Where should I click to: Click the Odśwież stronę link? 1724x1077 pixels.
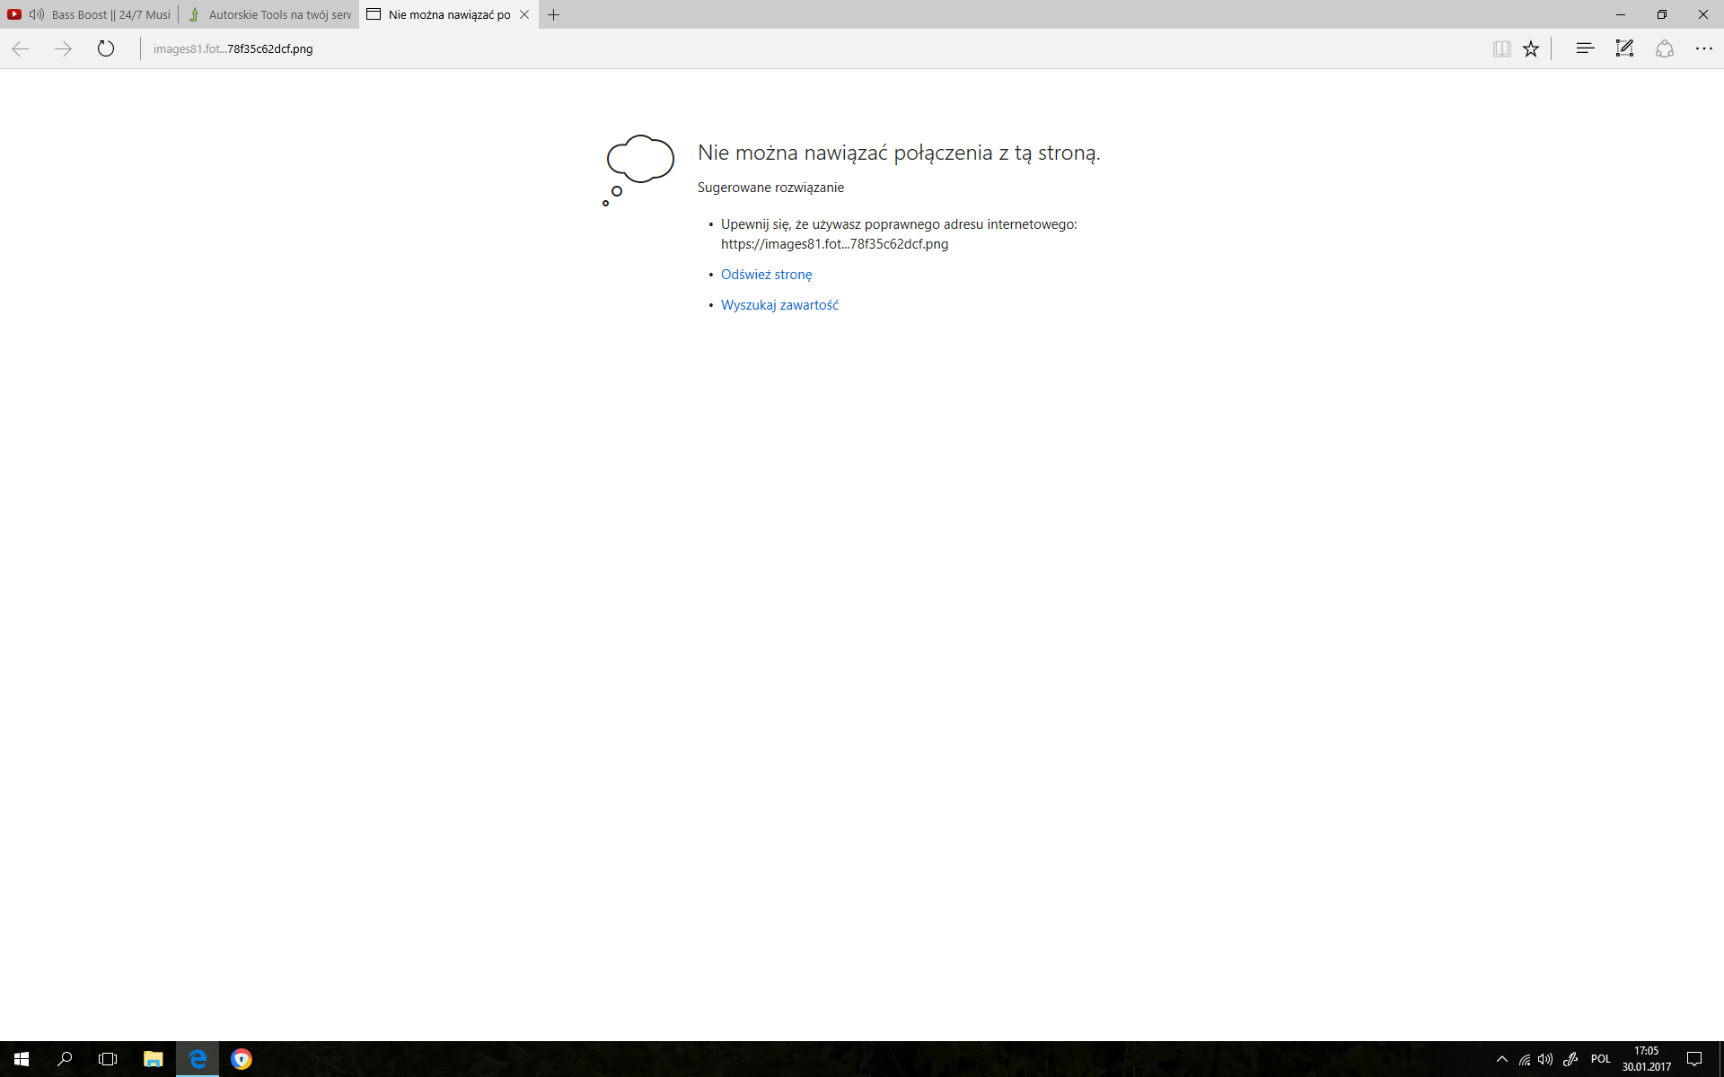pyautogui.click(x=766, y=275)
